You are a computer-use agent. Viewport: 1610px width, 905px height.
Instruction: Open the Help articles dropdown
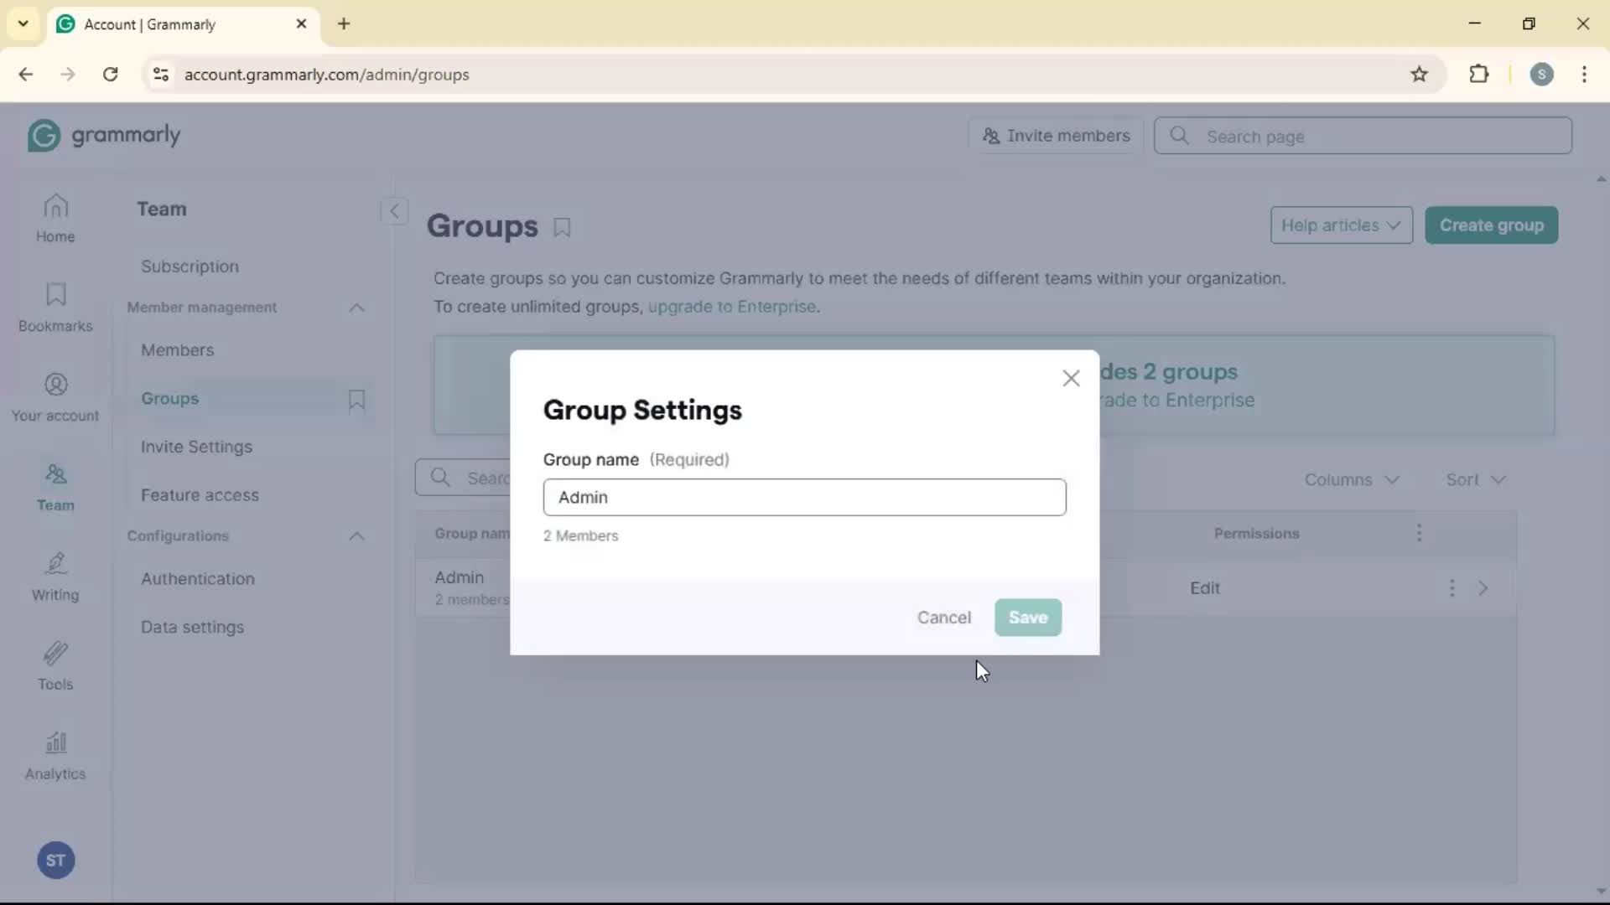tap(1341, 225)
